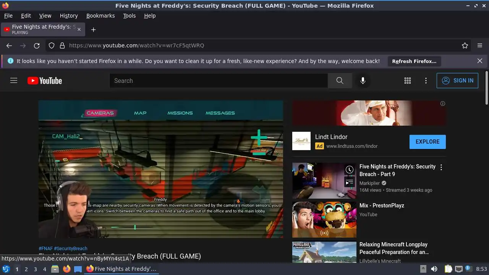Open the clipboard manager tray icon
Screen dimensions: 489x275
click(449, 269)
